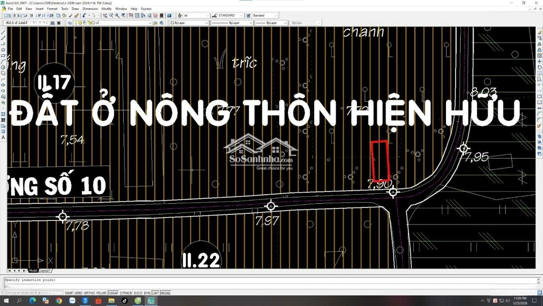543x306 pixels.
Task: Open the Dimension menu
Action: (x=90, y=9)
